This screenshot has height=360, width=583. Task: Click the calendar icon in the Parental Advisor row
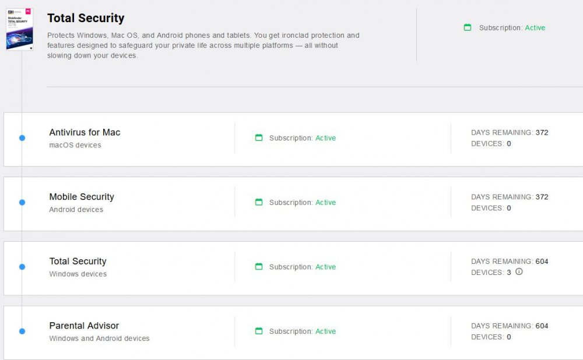pyautogui.click(x=259, y=331)
